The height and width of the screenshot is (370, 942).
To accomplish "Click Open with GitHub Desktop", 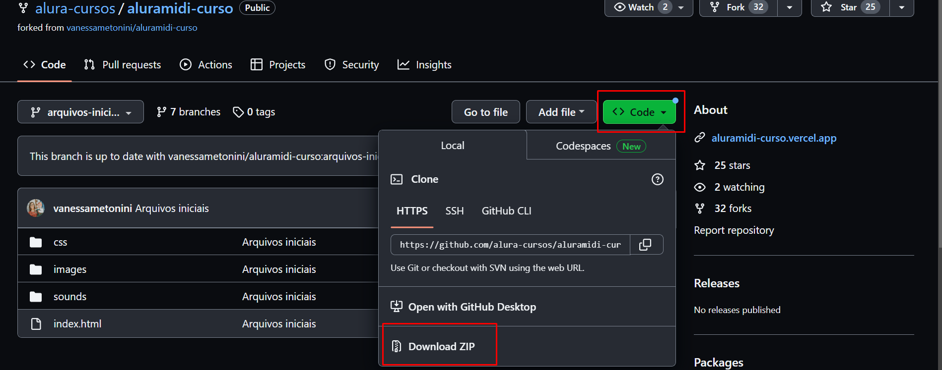I will [x=472, y=307].
